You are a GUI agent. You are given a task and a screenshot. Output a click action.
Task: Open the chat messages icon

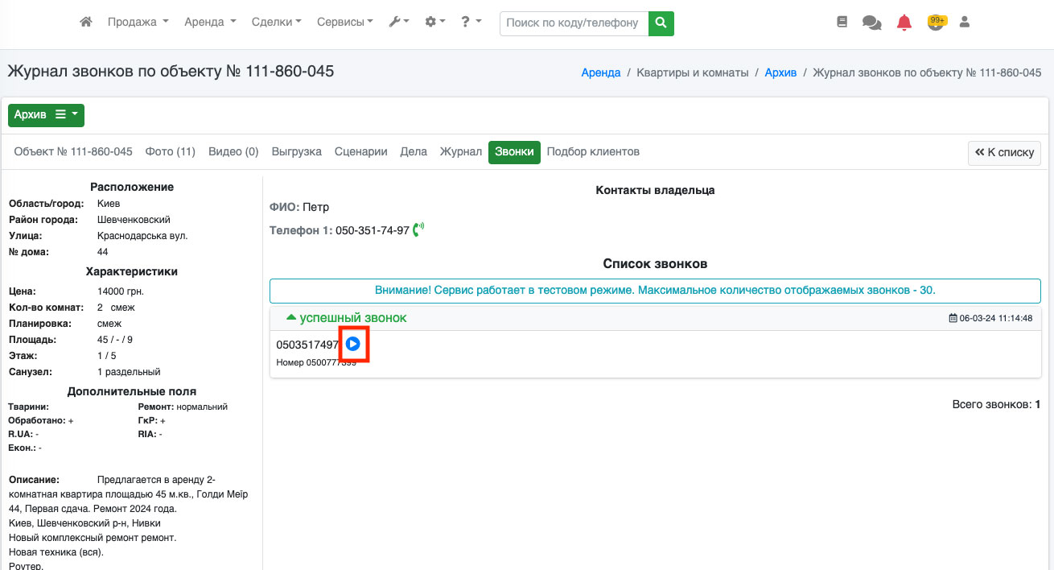(x=871, y=23)
